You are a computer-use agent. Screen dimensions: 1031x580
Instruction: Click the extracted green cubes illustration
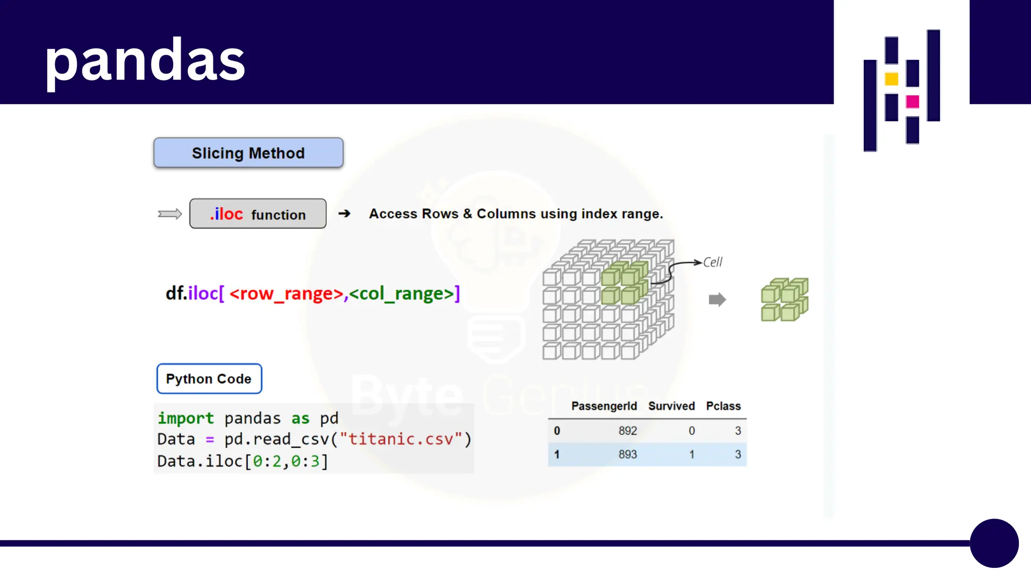click(784, 300)
